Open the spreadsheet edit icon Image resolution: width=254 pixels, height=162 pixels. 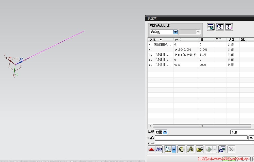[x=211, y=27]
